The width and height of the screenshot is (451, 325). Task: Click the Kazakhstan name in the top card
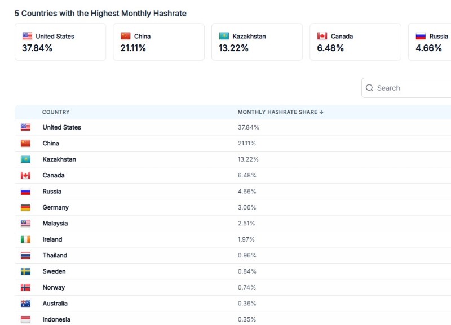pos(249,36)
